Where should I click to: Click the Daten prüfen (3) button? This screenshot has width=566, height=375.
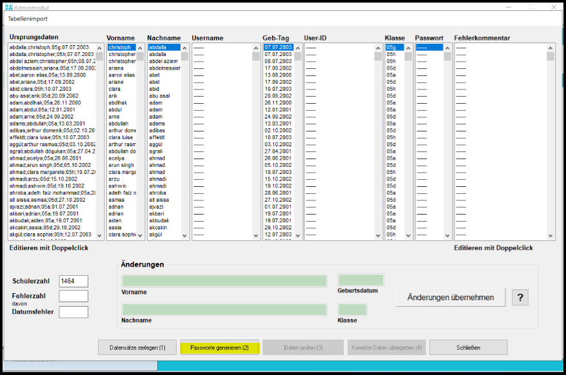coord(303,347)
